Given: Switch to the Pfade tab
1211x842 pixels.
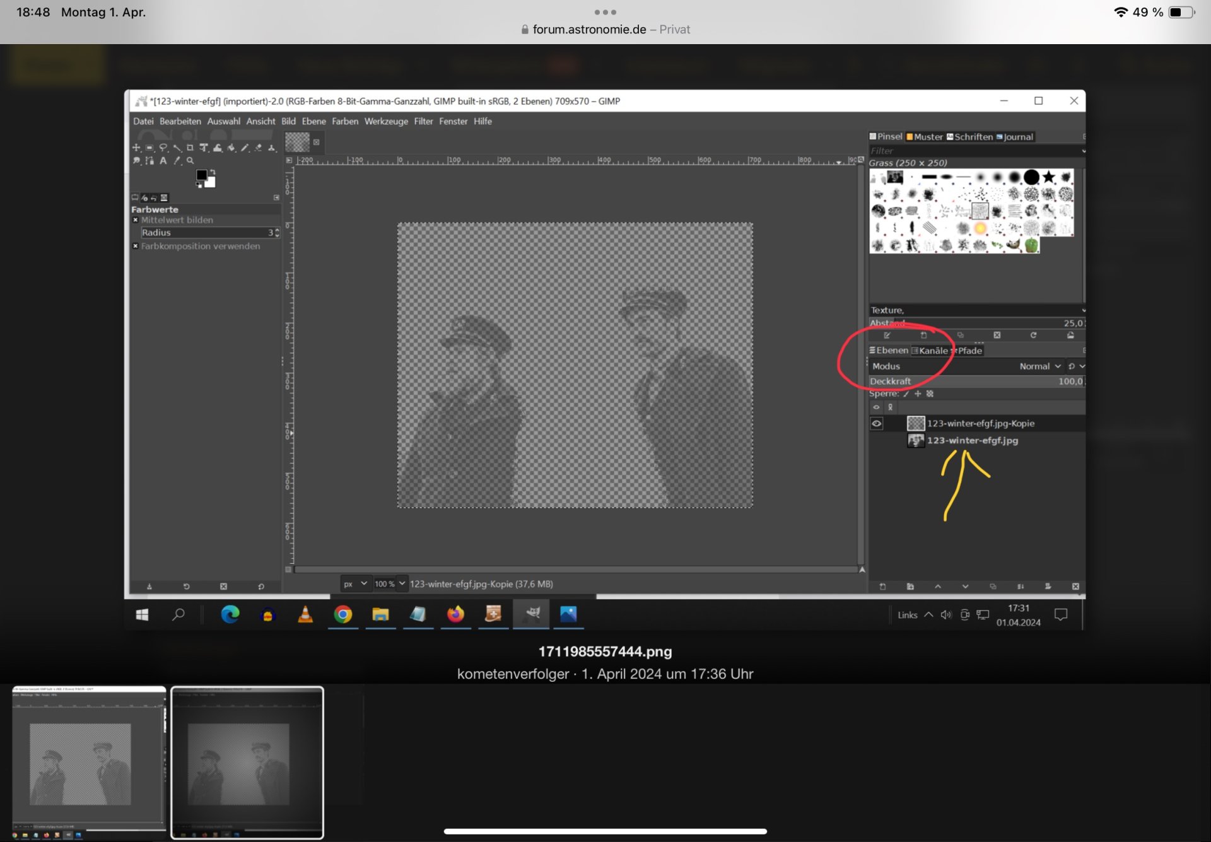Looking at the screenshot, I should point(967,351).
